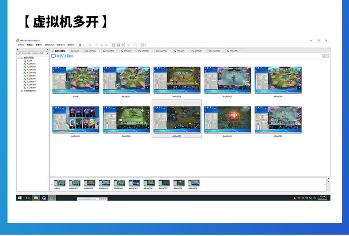
Task: Select the AAAA001 virtual machine large thumbnail
Action: click(x=126, y=80)
